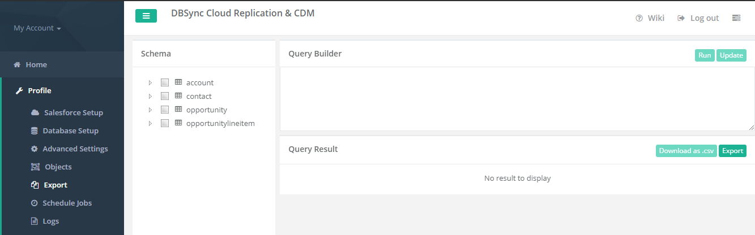Expand the account tree node
This screenshot has width=755, height=235.
[x=150, y=82]
